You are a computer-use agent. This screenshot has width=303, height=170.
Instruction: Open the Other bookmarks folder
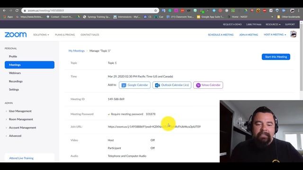pyautogui.click(x=288, y=17)
